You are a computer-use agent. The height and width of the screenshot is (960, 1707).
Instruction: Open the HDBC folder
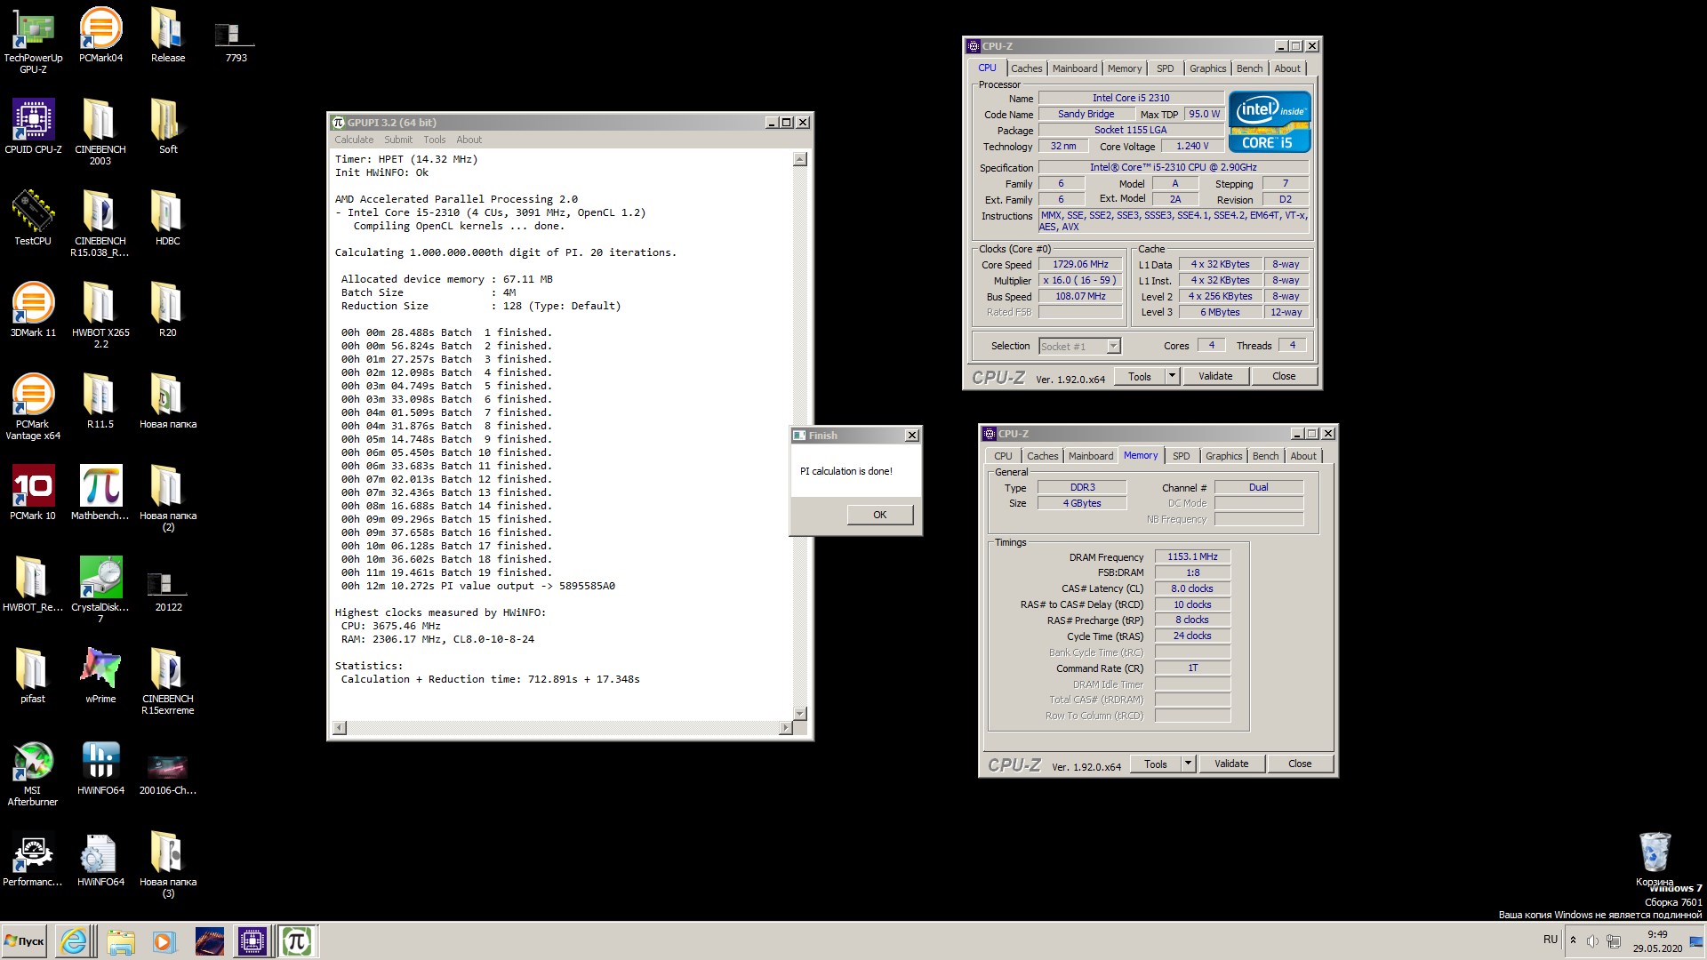[168, 218]
